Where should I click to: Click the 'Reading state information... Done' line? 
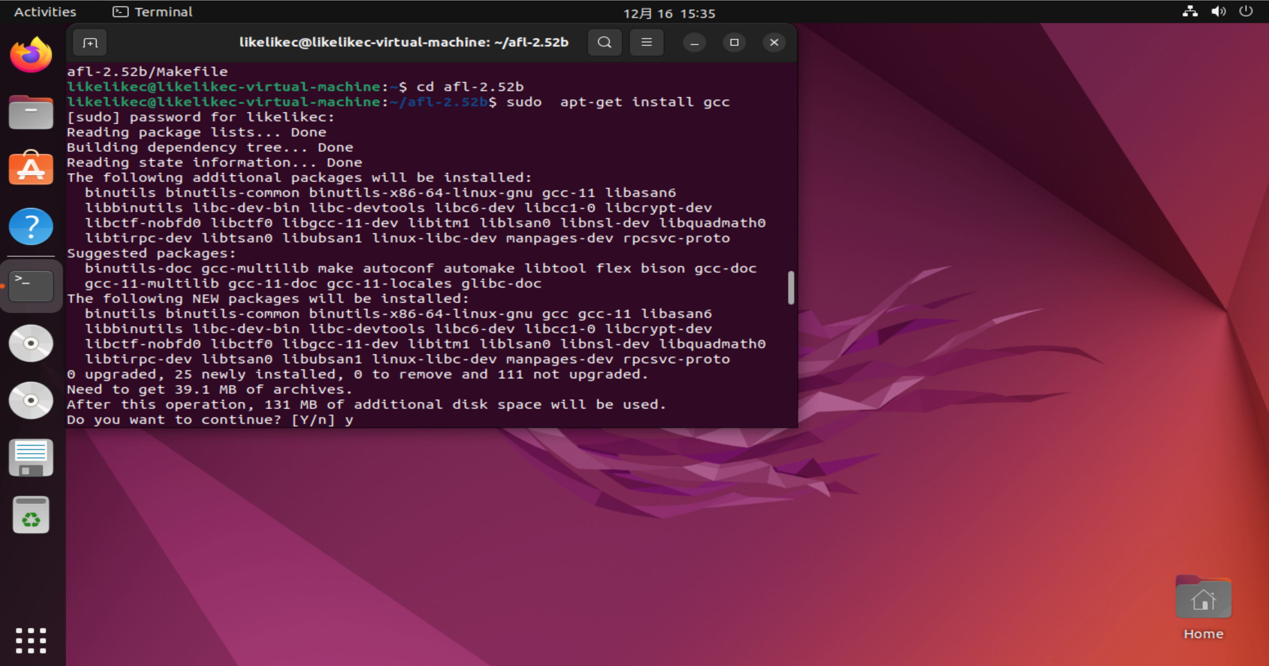click(215, 162)
